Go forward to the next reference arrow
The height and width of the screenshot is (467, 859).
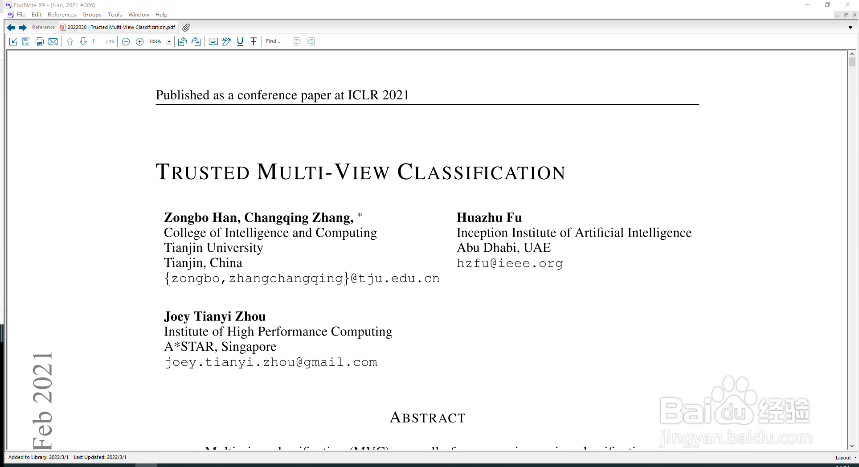tap(23, 28)
